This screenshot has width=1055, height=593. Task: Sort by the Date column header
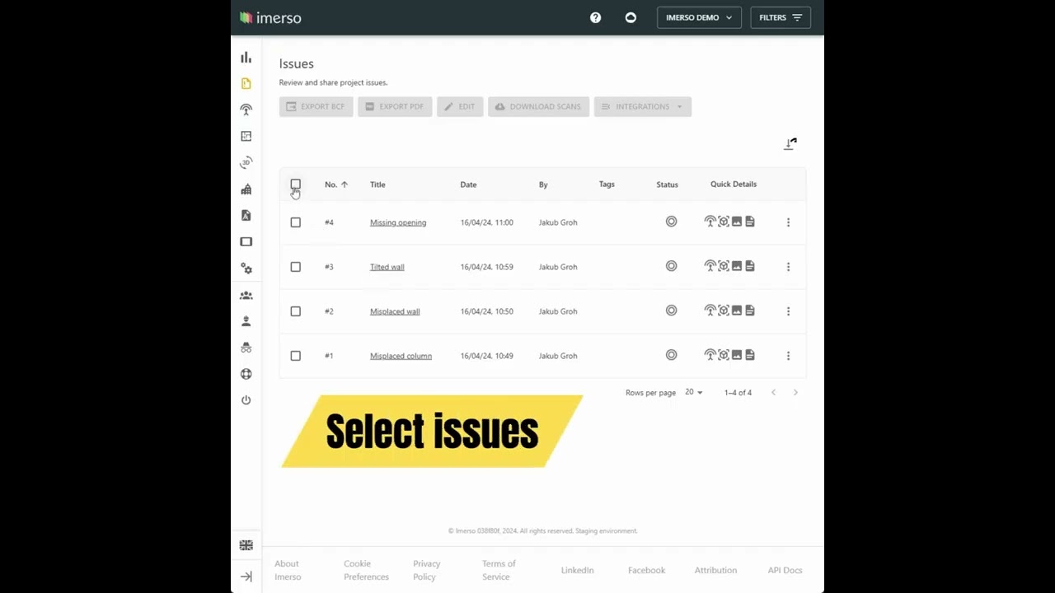pos(468,184)
